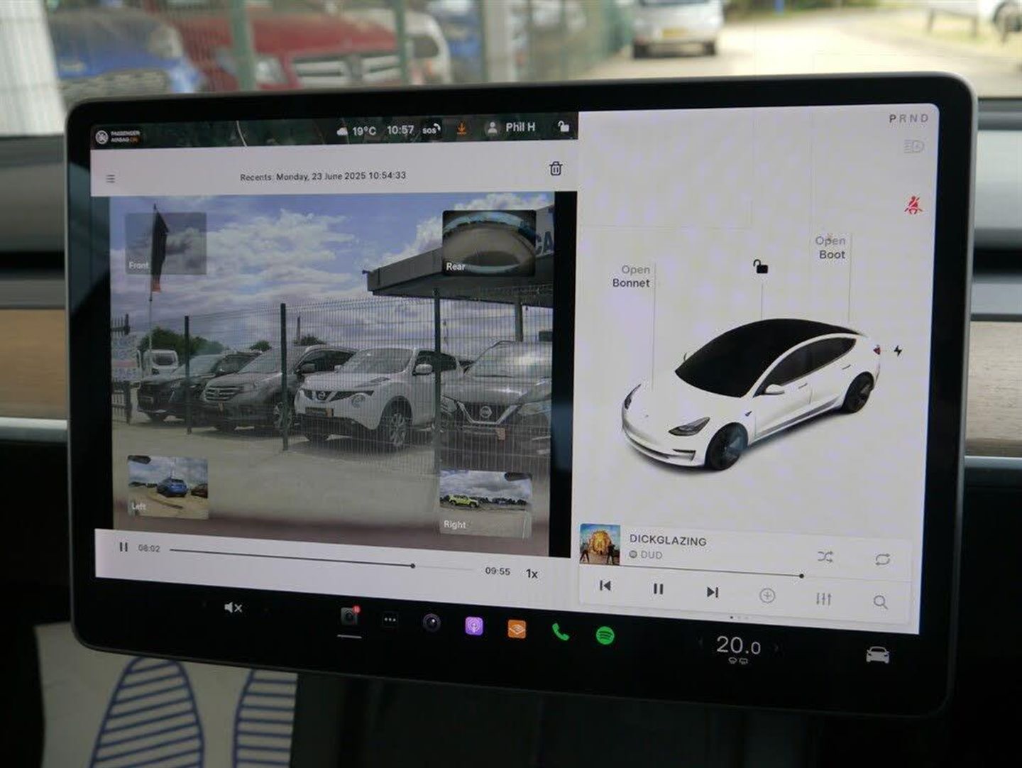Increase the cabin temperature with right arrow
The image size is (1022, 768).
tap(776, 648)
